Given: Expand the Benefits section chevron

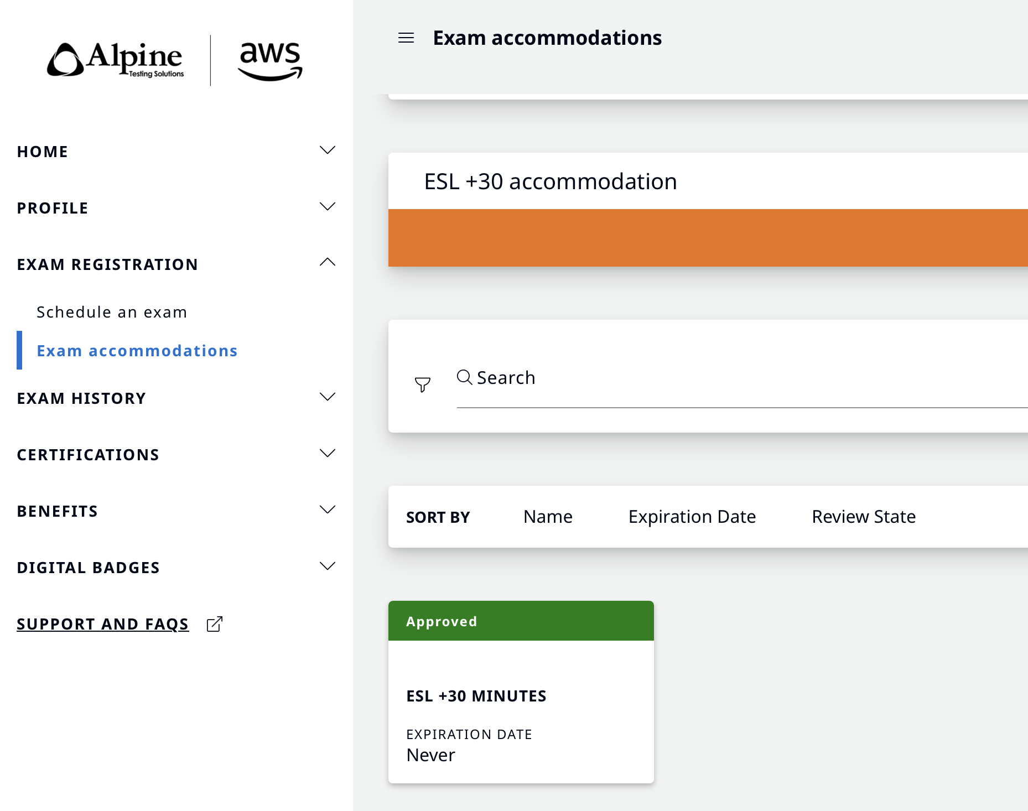Looking at the screenshot, I should click(x=328, y=510).
